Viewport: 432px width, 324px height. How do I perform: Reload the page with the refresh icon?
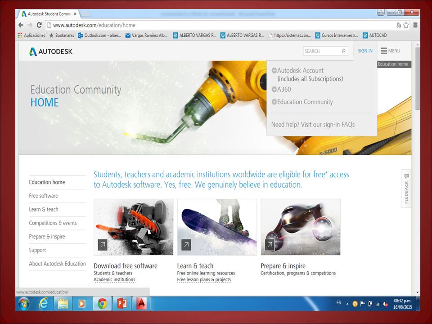pos(39,25)
